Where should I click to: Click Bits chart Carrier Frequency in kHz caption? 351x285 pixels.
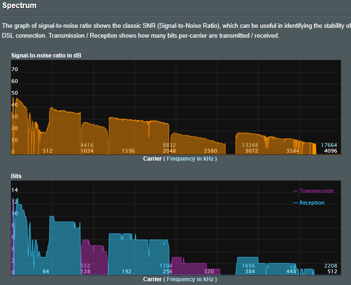pos(180,279)
